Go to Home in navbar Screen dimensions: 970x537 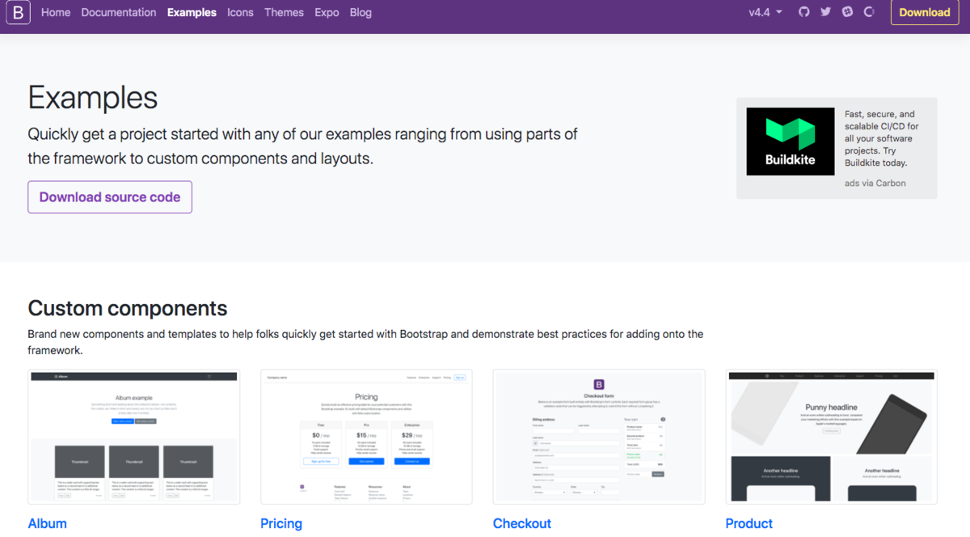click(x=56, y=12)
